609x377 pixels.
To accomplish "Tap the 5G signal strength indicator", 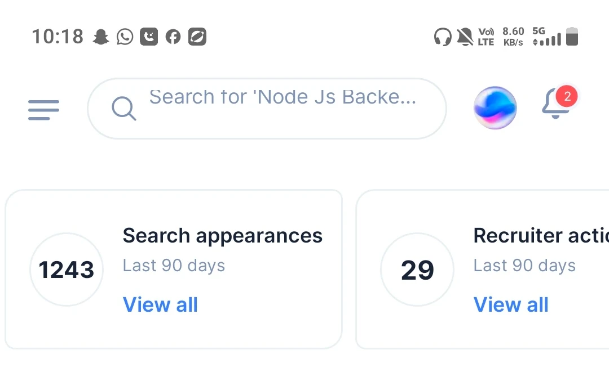I will (546, 37).
